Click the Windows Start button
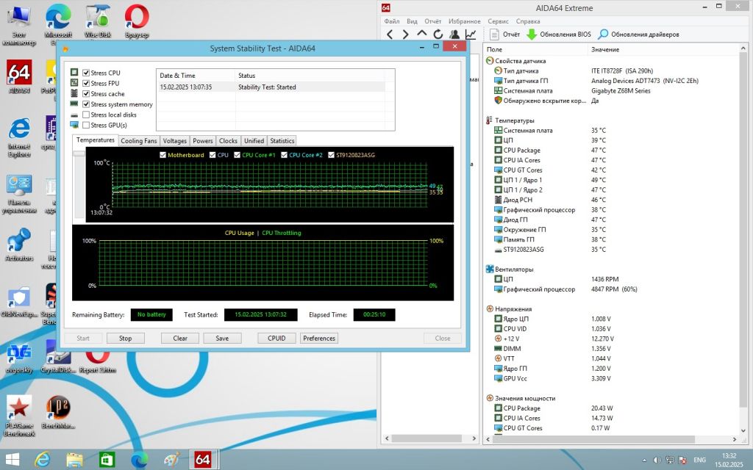Screen dimensions: 753x470 point(12,460)
